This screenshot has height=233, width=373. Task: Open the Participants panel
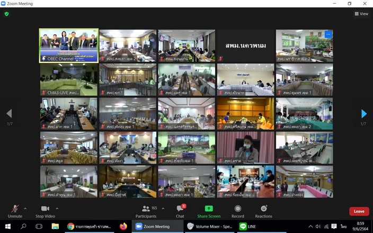click(x=146, y=209)
